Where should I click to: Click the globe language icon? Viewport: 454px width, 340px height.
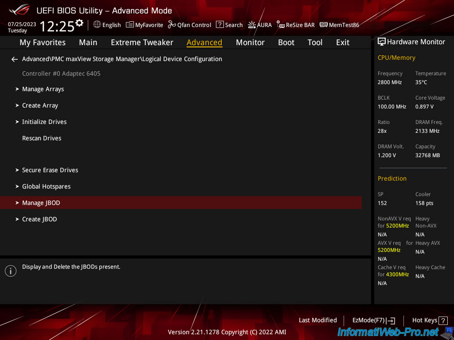coord(97,24)
